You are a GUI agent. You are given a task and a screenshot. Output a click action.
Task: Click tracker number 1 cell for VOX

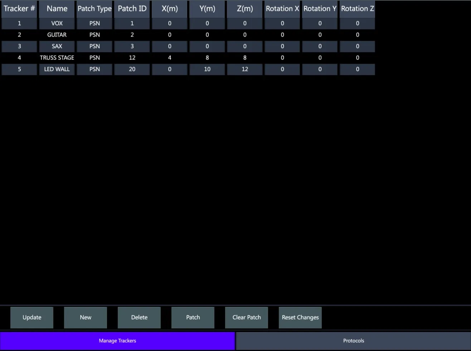[19, 23]
